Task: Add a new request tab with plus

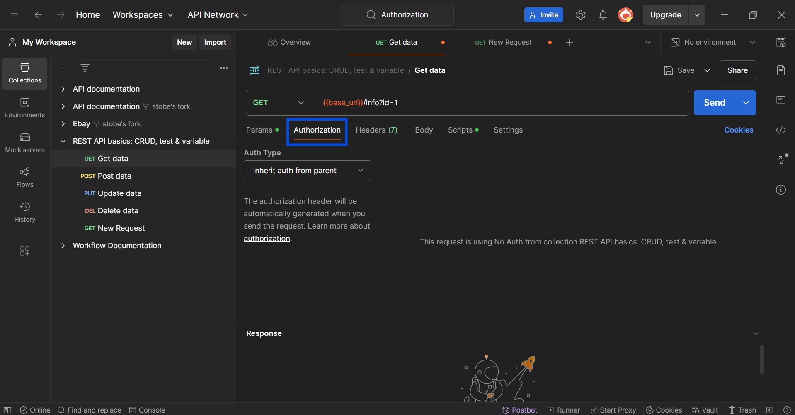Action: [570, 42]
